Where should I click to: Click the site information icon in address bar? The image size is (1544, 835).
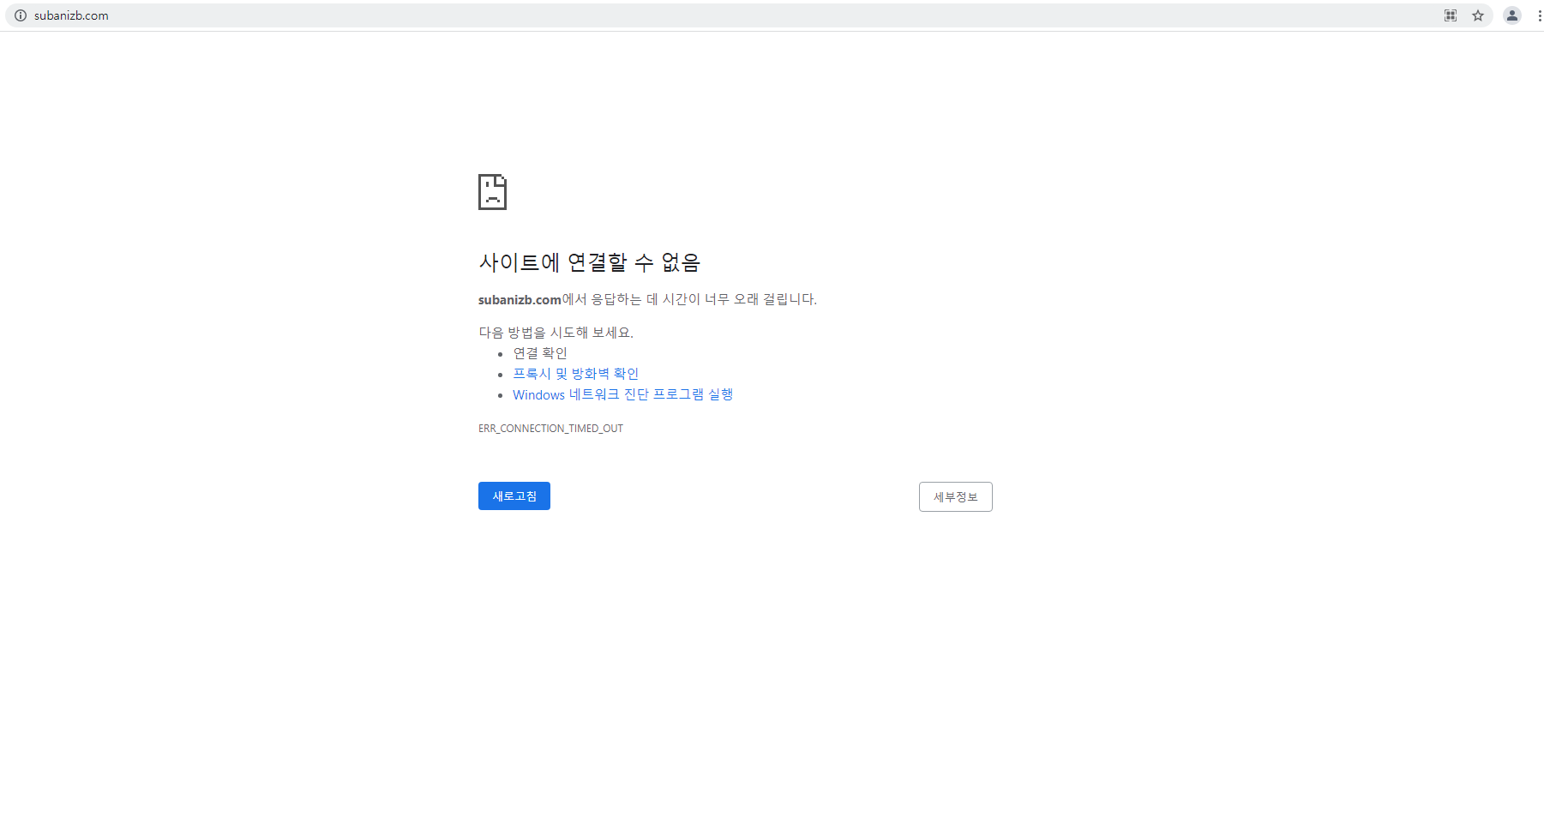click(x=21, y=15)
